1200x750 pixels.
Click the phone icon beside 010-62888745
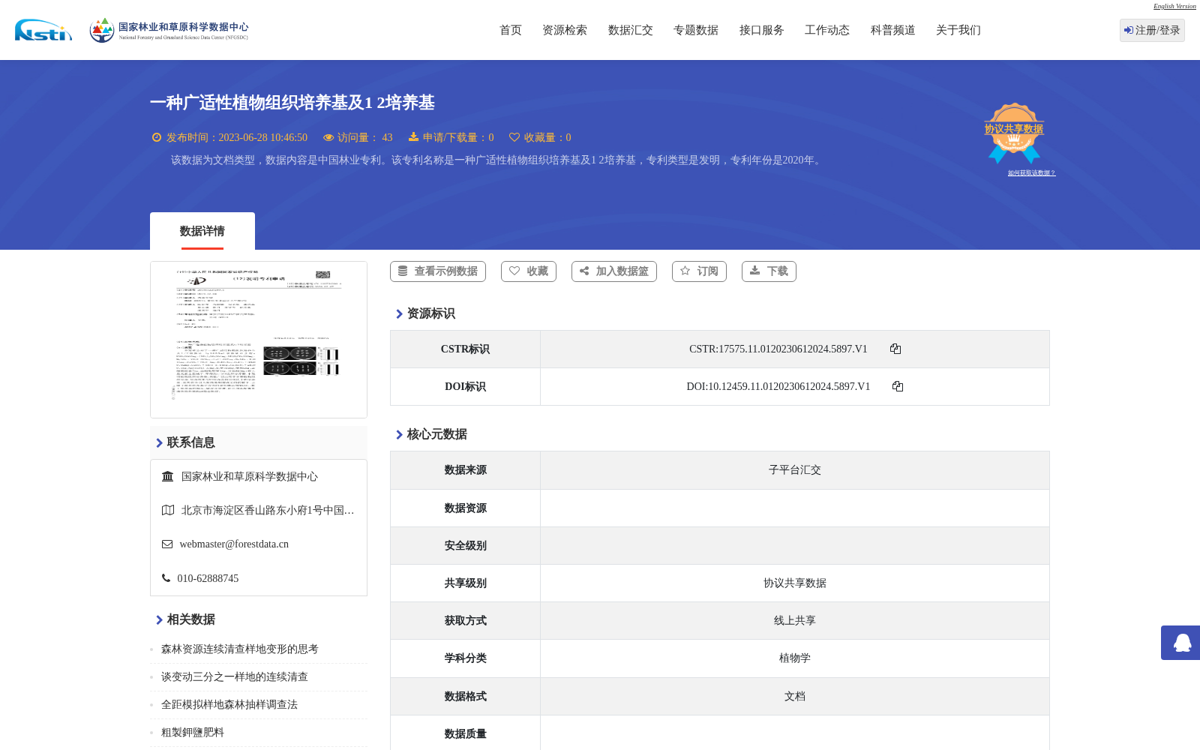166,578
